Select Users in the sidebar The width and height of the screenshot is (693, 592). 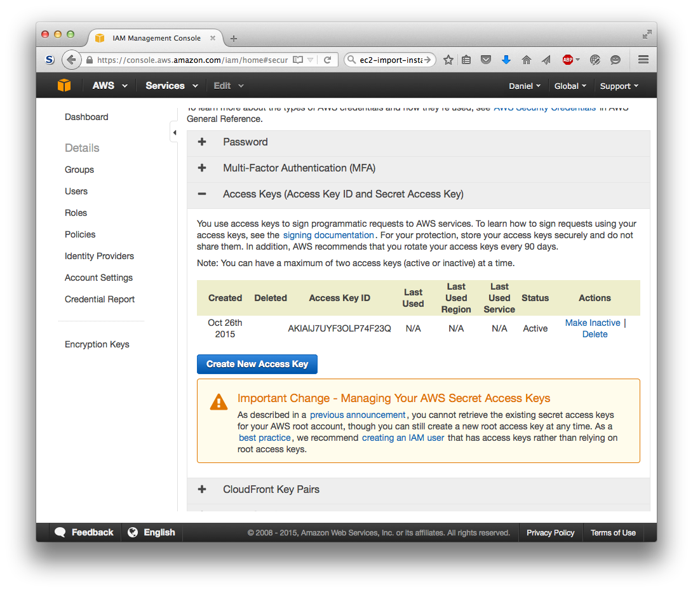click(x=76, y=191)
